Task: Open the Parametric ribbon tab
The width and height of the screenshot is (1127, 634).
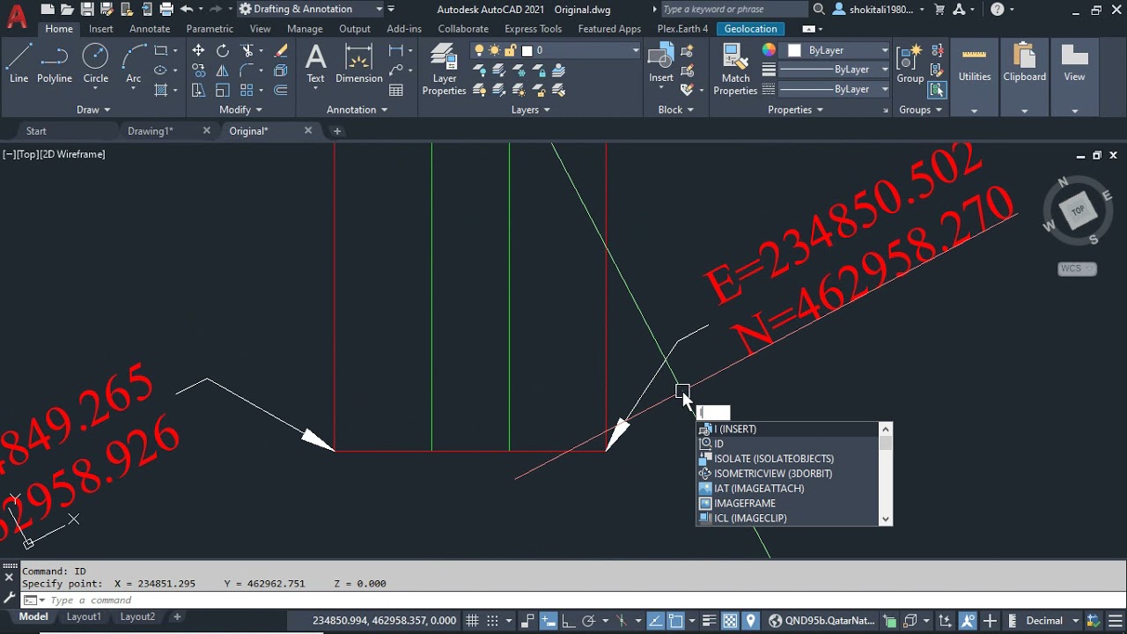Action: pos(210,29)
